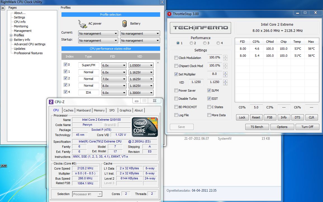Viewport: 323px width, 202px height.
Task: Switch to the Caches tab in CPU-Z
Action: [x=68, y=110]
